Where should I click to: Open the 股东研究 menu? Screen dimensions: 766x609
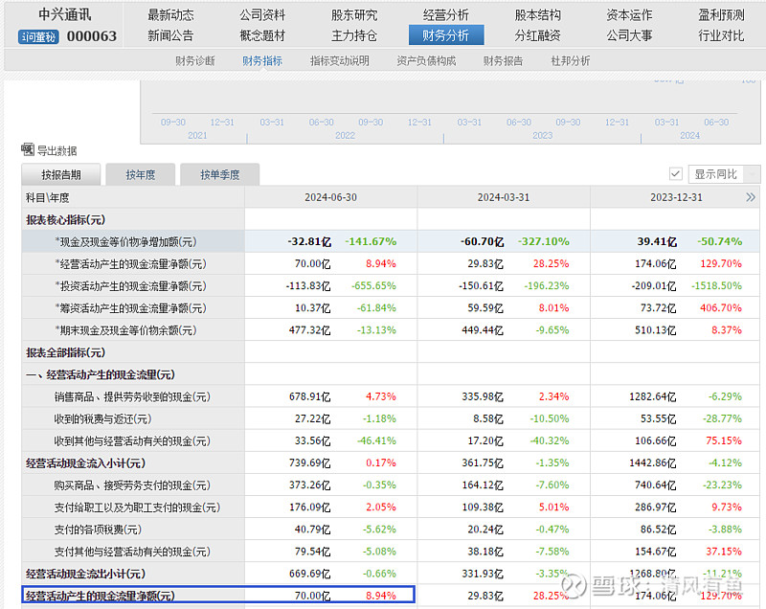pos(354,15)
